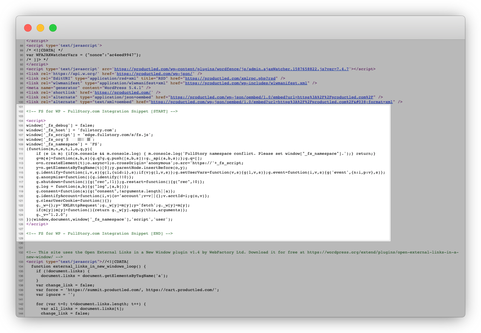Minimize the window with the yellow button
This screenshot has height=333, width=481.
pyautogui.click(x=40, y=28)
